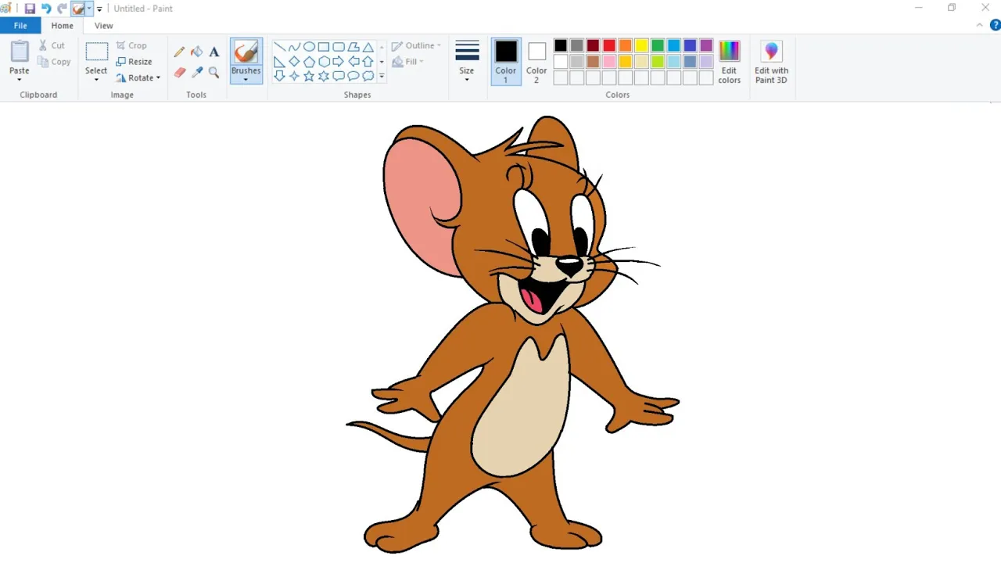Image resolution: width=1001 pixels, height=563 pixels.
Task: Activate the Color 2 background box
Action: pos(536,61)
